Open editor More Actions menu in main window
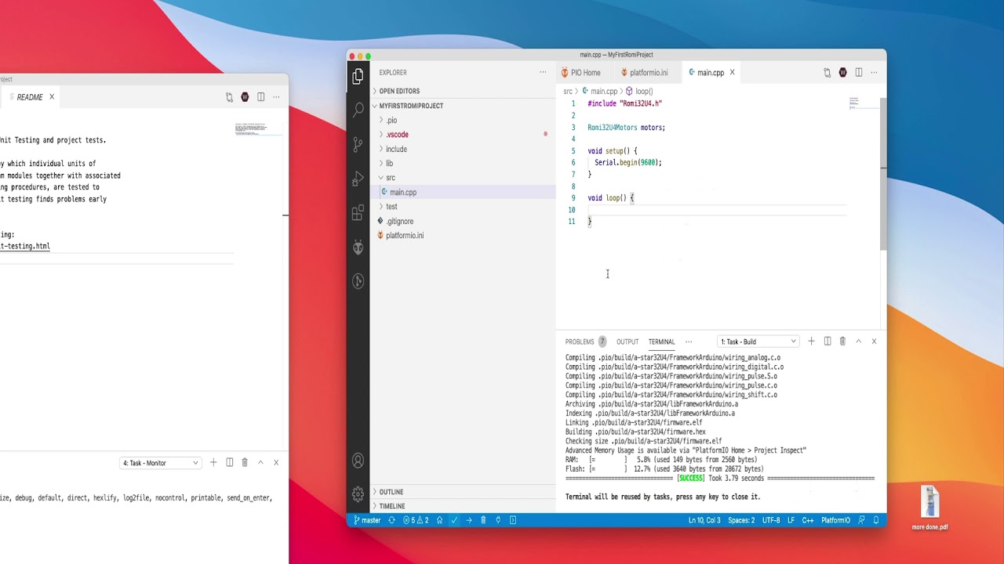1004x564 pixels. 874,73
